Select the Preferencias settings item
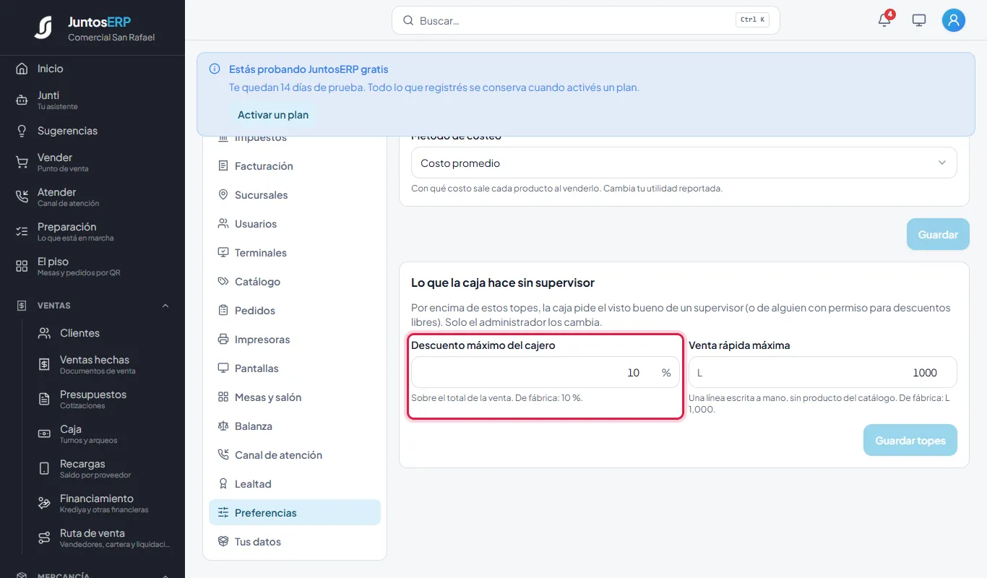Screen dimensions: 987x578 click(x=295, y=513)
